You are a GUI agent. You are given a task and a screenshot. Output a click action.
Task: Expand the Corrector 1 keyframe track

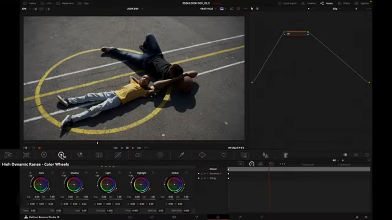click(208, 174)
